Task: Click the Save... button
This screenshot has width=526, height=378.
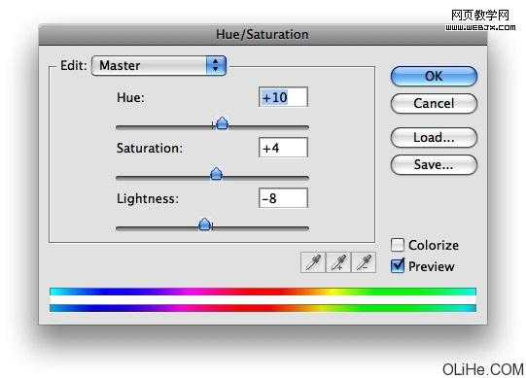Action: click(434, 164)
